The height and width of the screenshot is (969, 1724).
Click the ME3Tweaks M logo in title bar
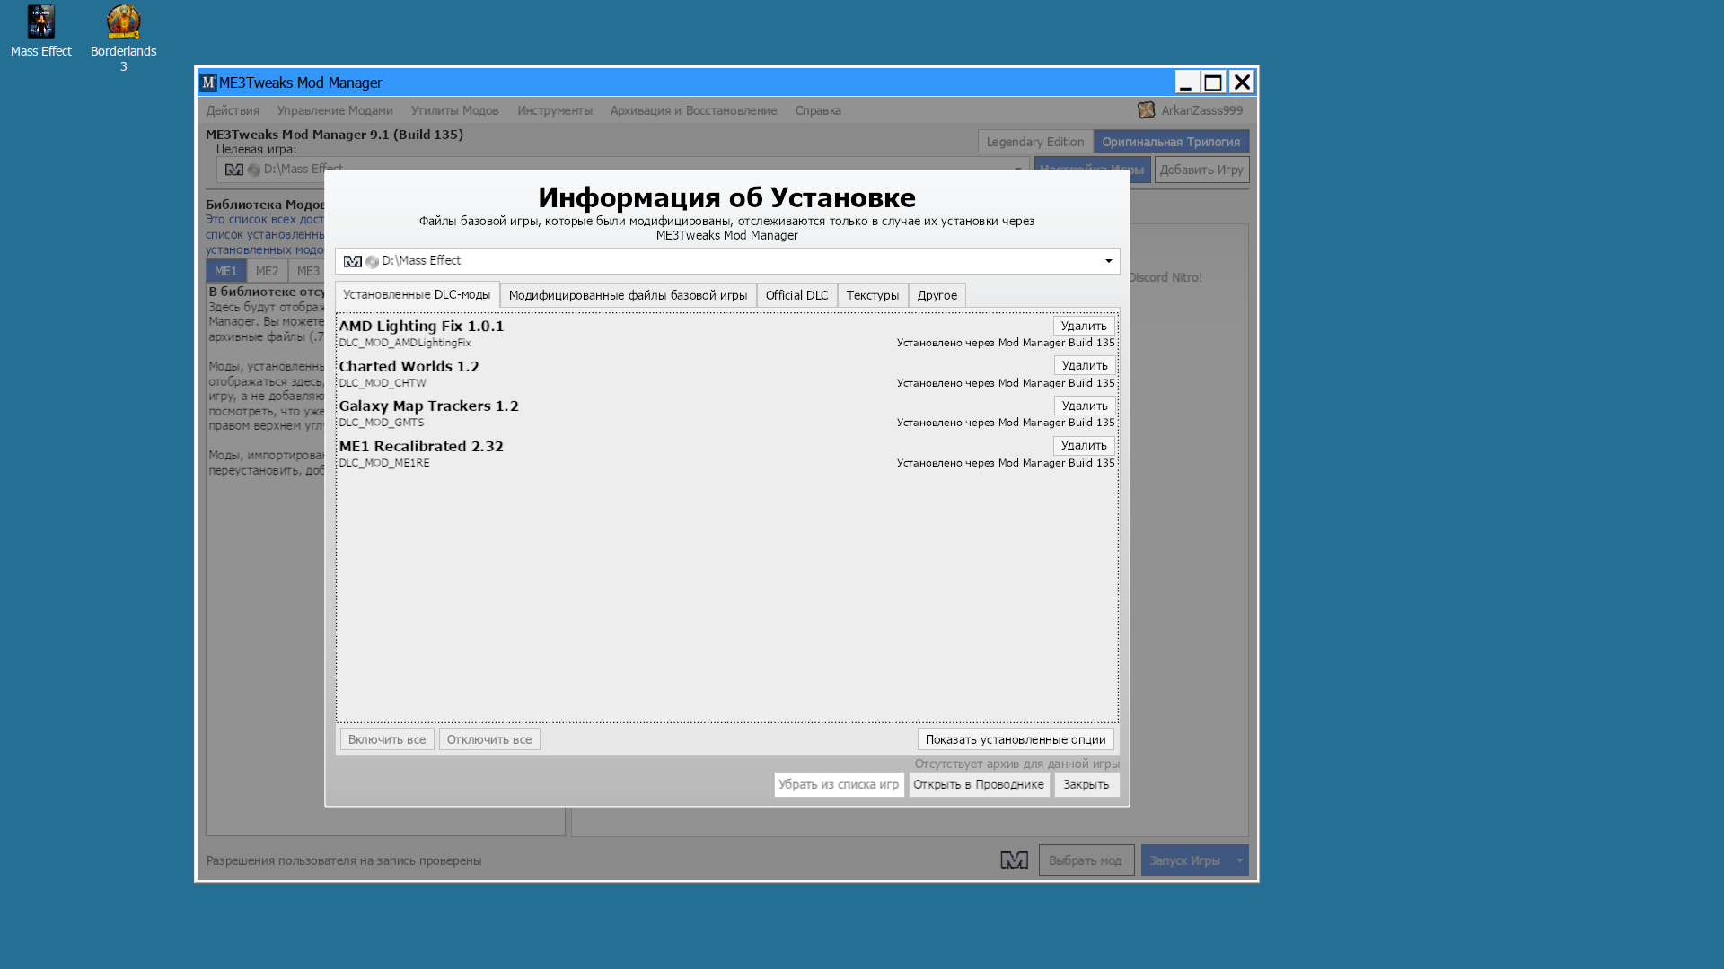(208, 83)
